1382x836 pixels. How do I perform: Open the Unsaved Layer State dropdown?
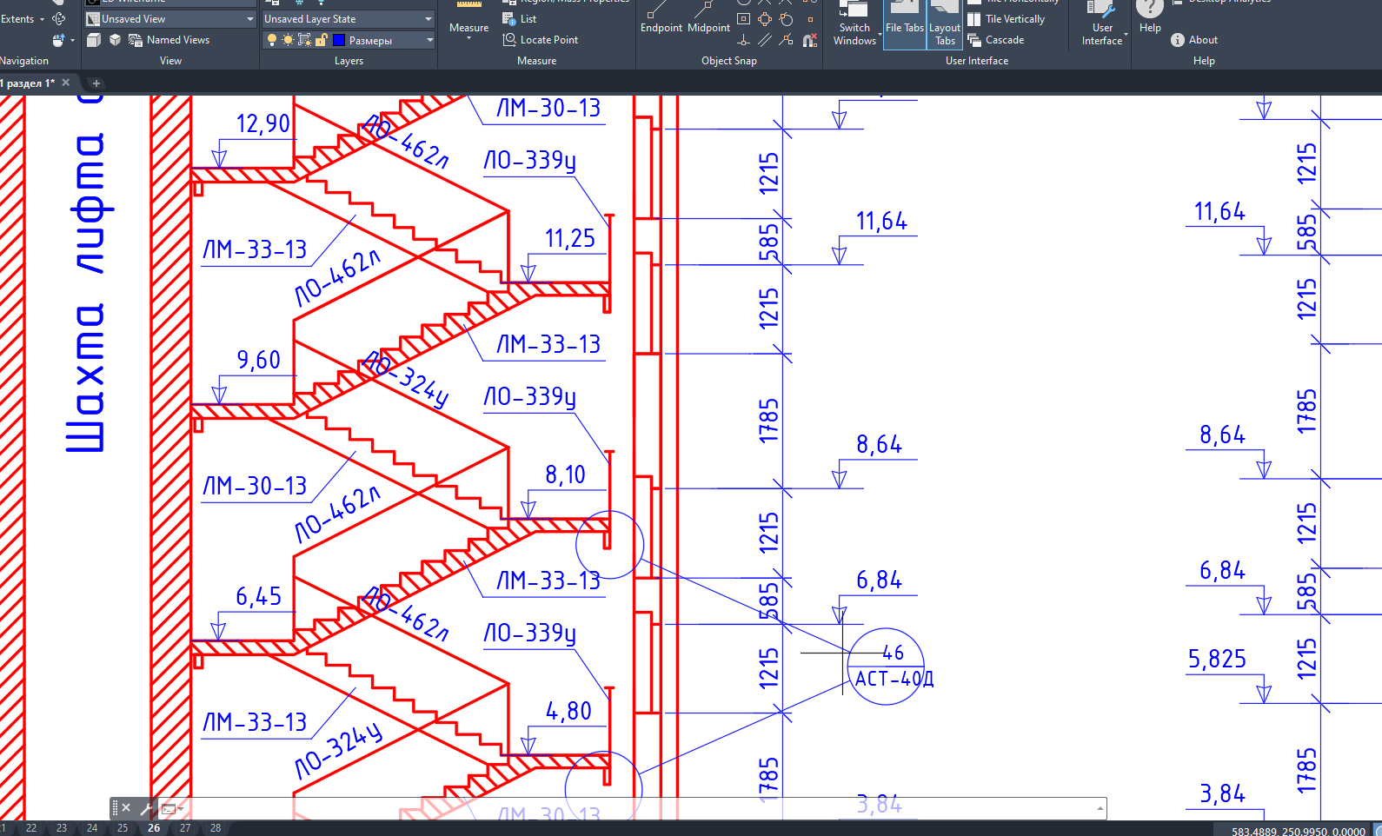pyautogui.click(x=428, y=19)
